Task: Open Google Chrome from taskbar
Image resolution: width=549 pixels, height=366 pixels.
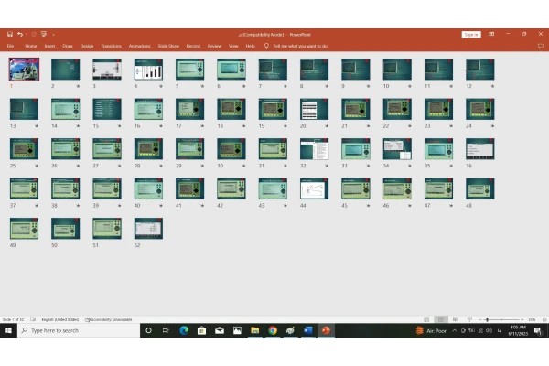Action: [x=273, y=330]
